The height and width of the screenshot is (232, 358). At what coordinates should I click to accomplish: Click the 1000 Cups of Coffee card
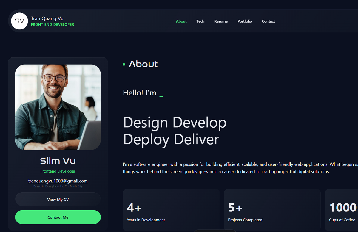tap(342, 210)
